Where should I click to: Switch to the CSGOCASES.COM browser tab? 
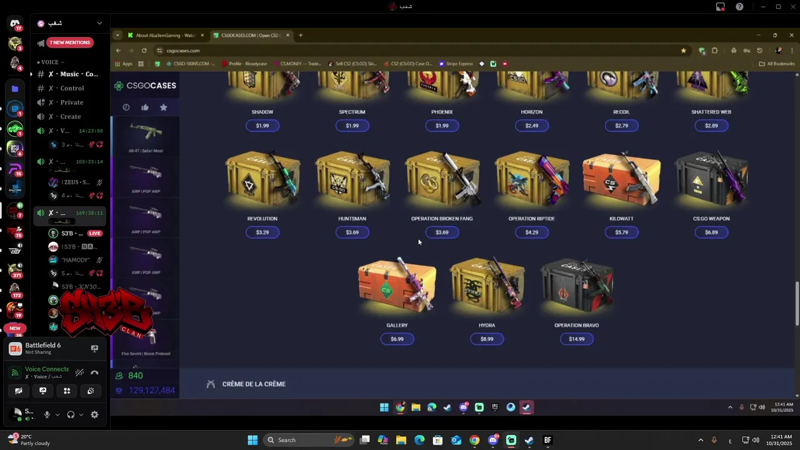[251, 35]
